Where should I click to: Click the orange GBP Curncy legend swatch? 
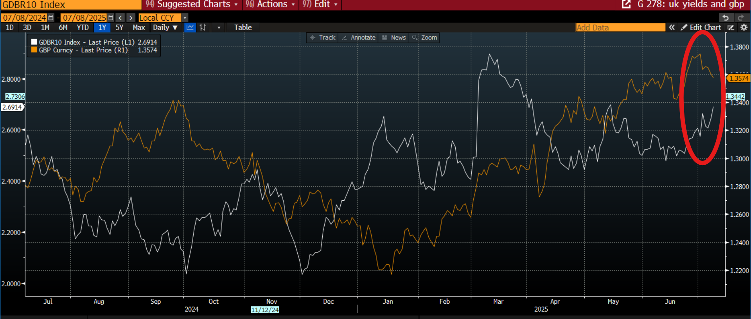click(x=34, y=50)
